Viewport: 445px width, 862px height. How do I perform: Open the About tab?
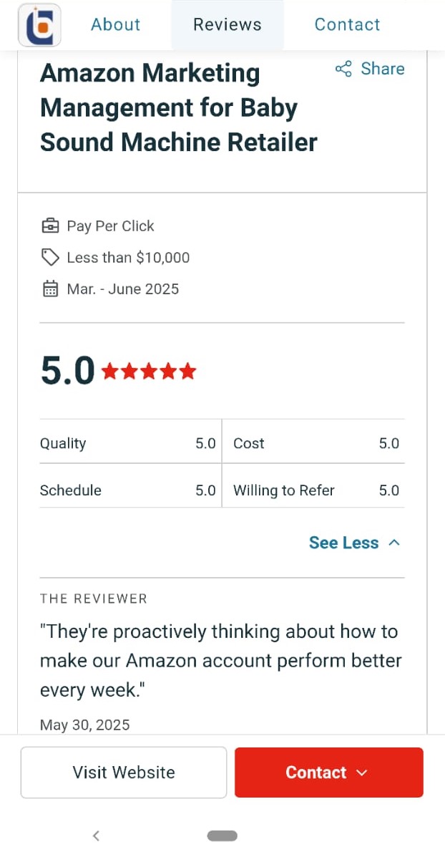pos(115,24)
